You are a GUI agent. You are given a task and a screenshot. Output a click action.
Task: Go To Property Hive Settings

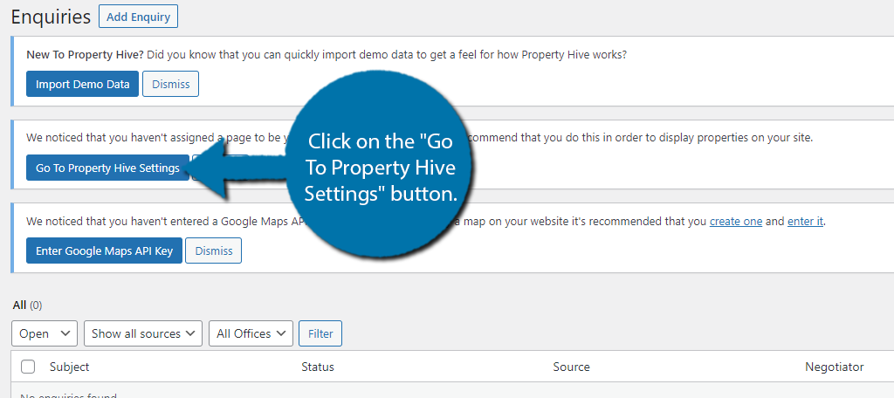107,168
